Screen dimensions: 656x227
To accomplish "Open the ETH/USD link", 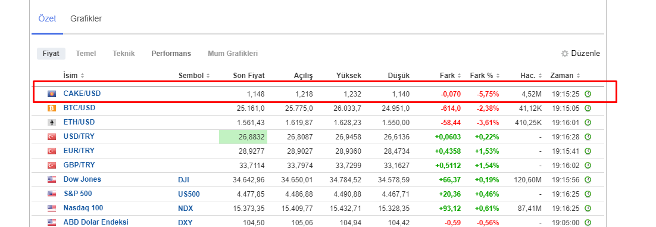I will 80,122.
